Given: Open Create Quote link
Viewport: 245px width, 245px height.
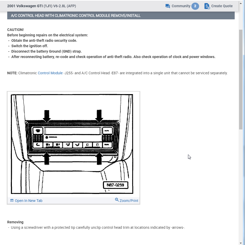Looking at the screenshot, I should pyautogui.click(x=222, y=6).
